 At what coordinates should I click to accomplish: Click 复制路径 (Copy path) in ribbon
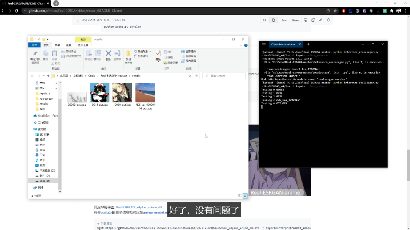tap(69, 52)
